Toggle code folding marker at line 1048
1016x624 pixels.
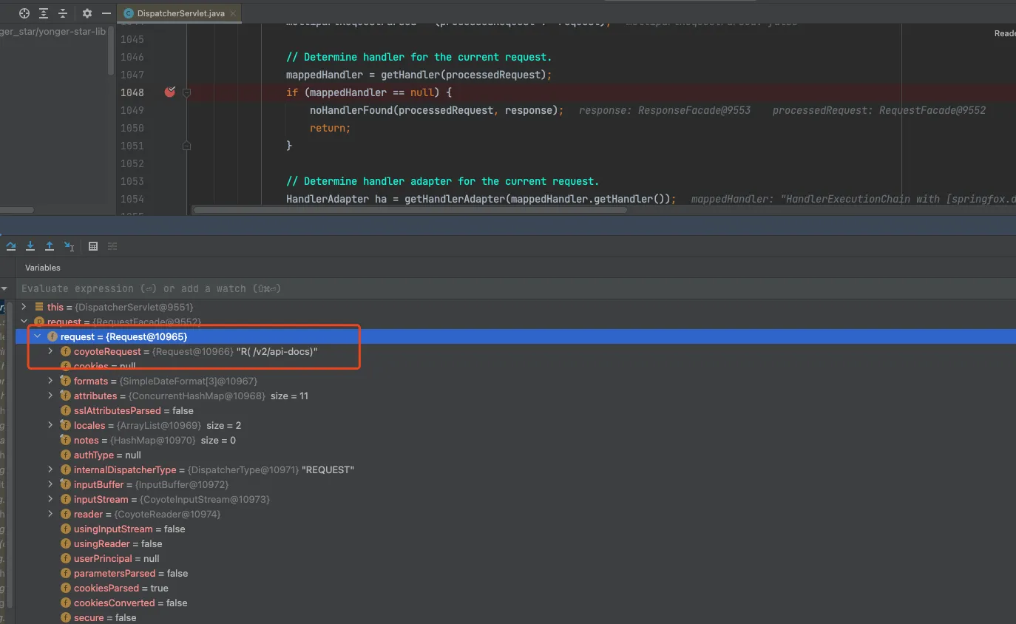point(186,92)
